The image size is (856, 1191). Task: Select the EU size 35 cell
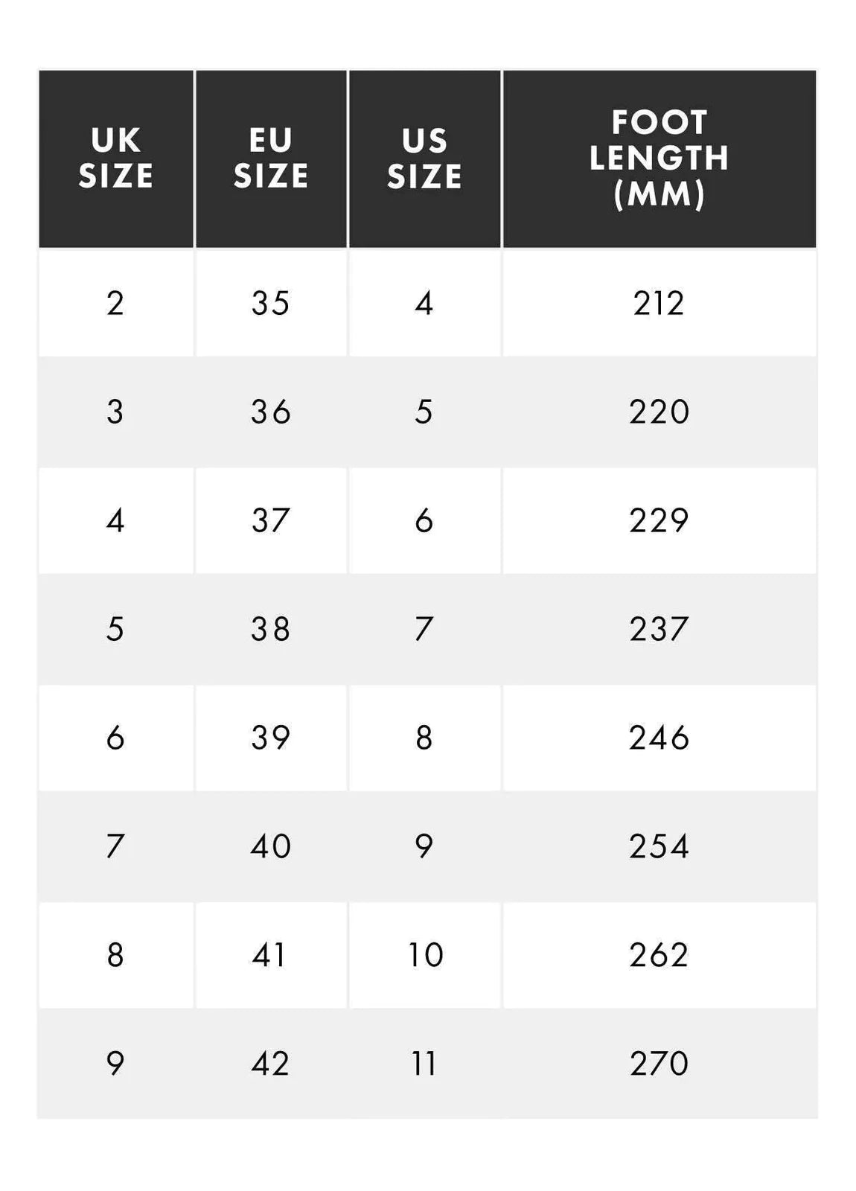271,303
